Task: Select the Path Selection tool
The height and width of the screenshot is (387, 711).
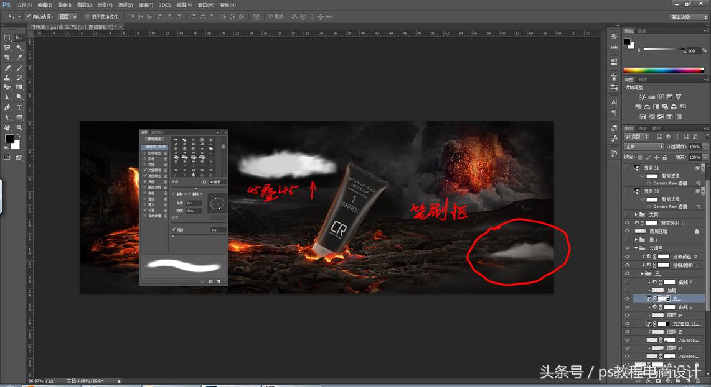Action: point(7,117)
